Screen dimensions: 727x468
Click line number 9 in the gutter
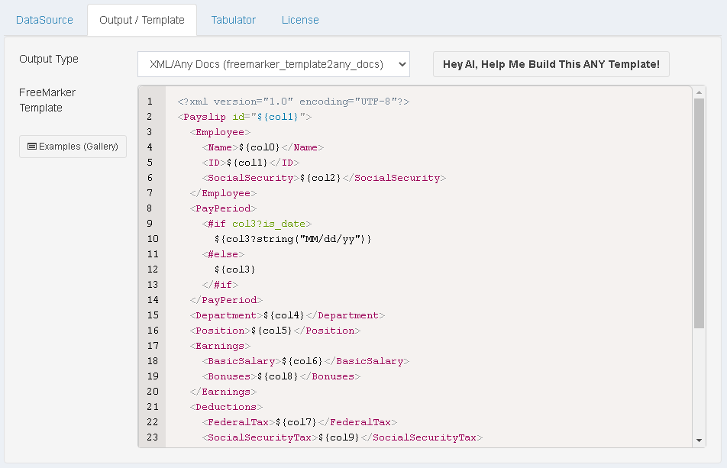pos(150,224)
